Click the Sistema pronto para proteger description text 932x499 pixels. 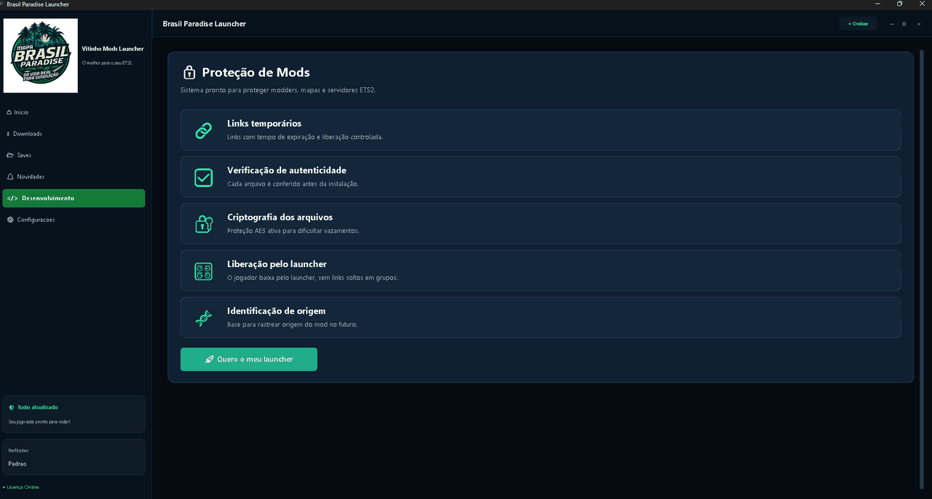tap(277, 90)
